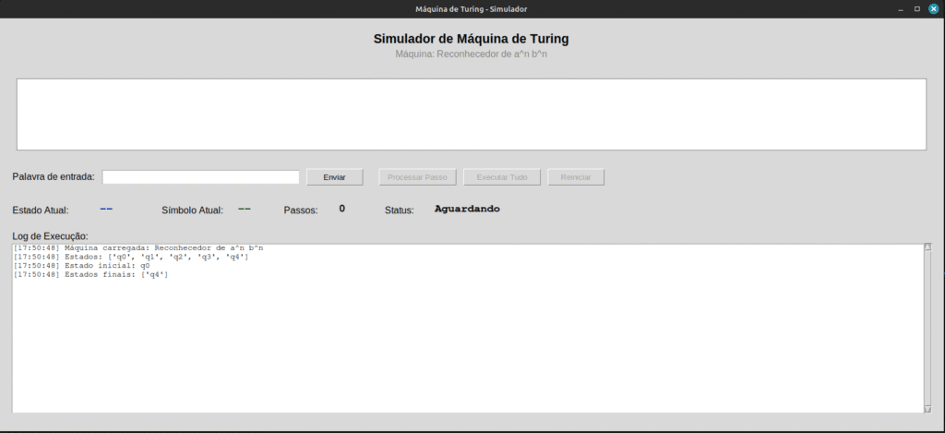The image size is (945, 433).
Task: Click the Estados finais log line
Action: coord(90,275)
